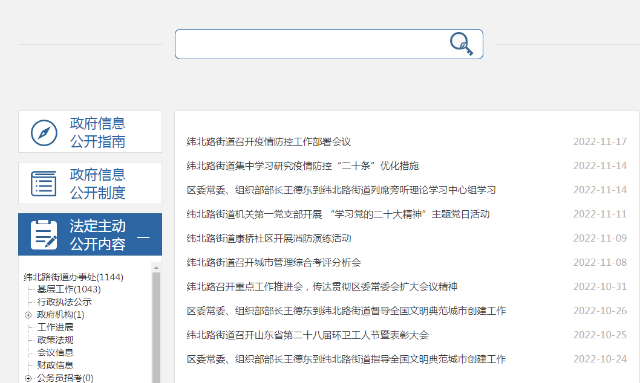
Task: Select 政策法规 in the tree
Action: coord(55,340)
